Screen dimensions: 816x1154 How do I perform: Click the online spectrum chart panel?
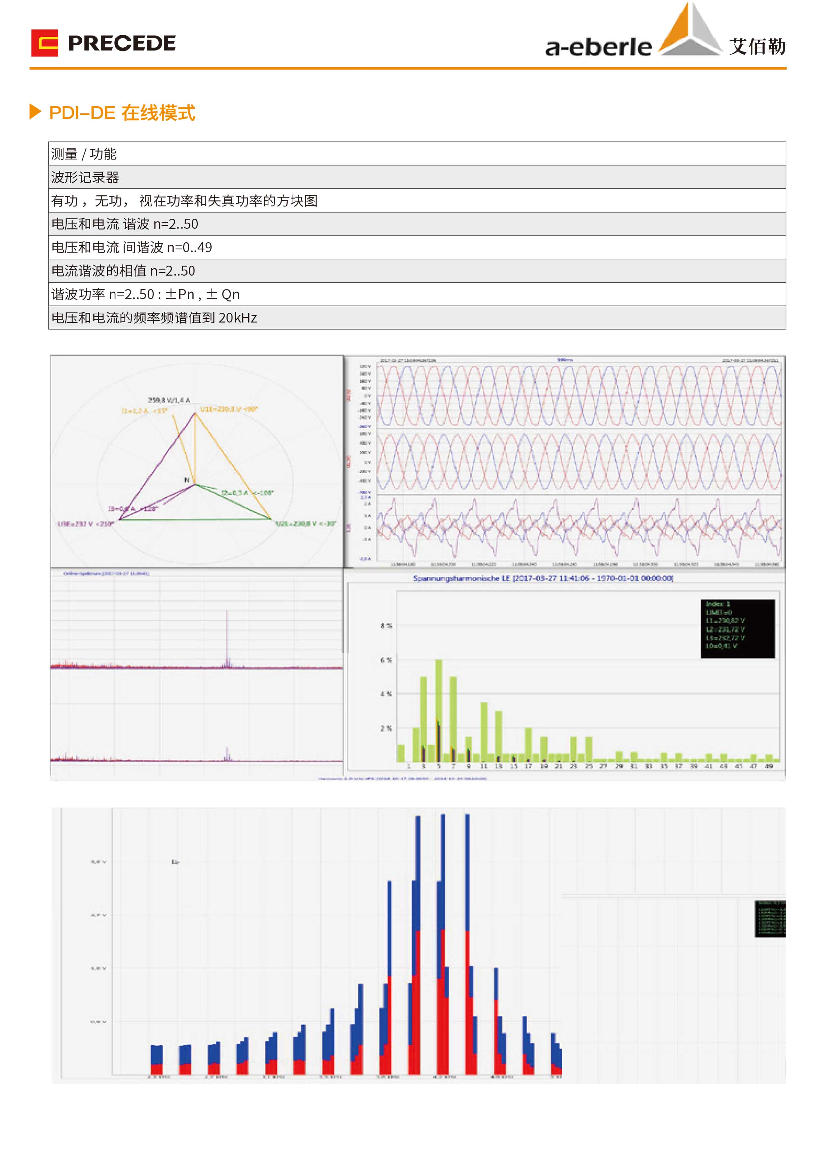coord(196,672)
